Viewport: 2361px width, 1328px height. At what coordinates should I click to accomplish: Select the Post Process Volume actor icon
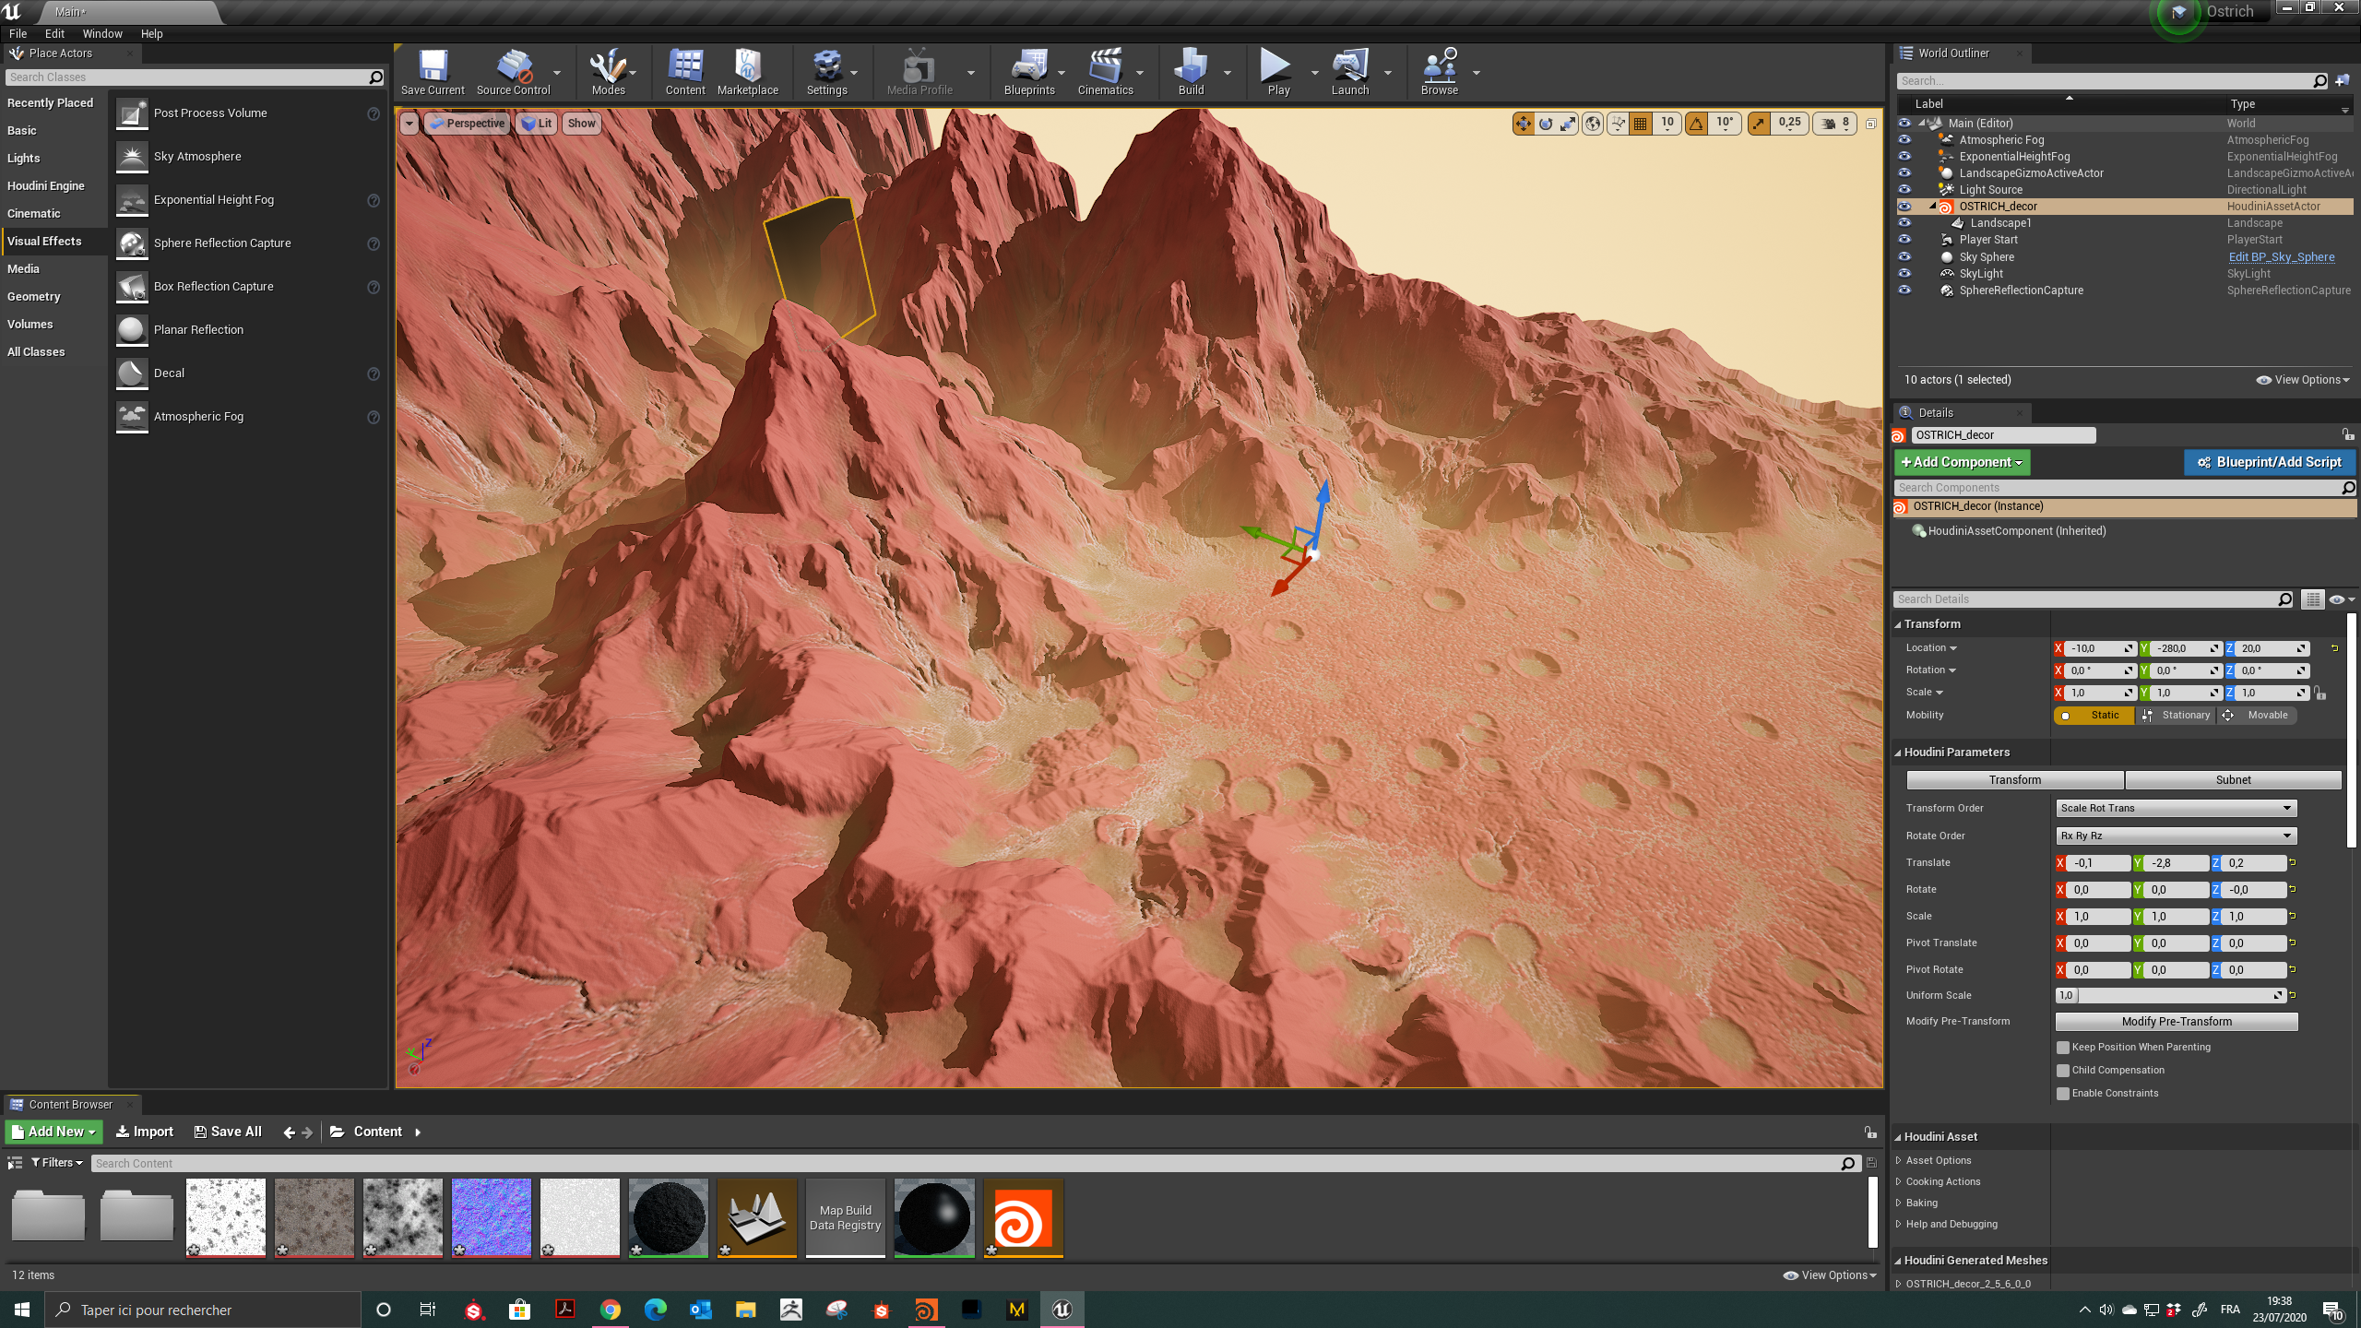(x=132, y=113)
